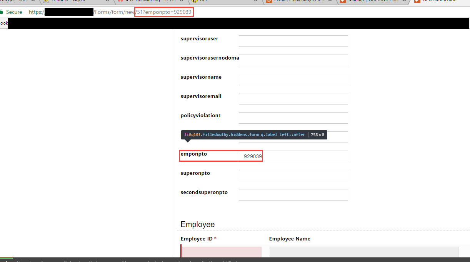Screen dimensions: 470x262
Task: Focus the secondsuperonpto input field
Action: coord(293,195)
